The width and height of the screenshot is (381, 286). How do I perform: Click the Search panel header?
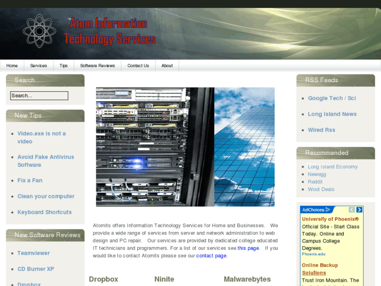(x=45, y=80)
